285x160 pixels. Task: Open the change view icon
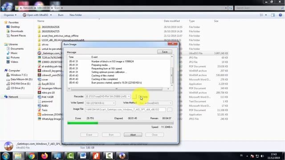pyautogui.click(x=261, y=15)
